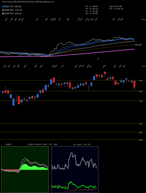Image resolution: width=146 pixels, height=193 pixels.
Task: Click the last large red candlestick
Action: [x=134, y=84]
